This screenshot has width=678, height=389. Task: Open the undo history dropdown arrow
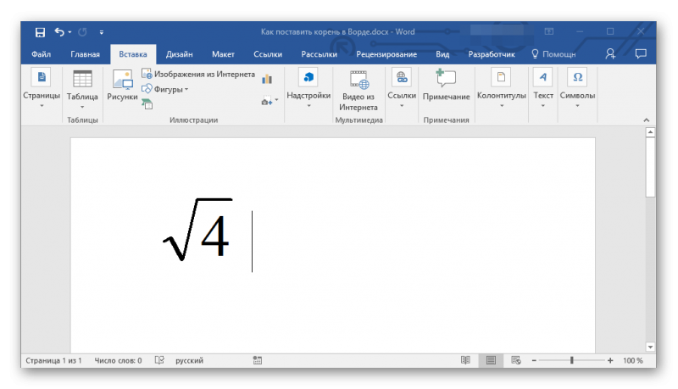click(69, 32)
